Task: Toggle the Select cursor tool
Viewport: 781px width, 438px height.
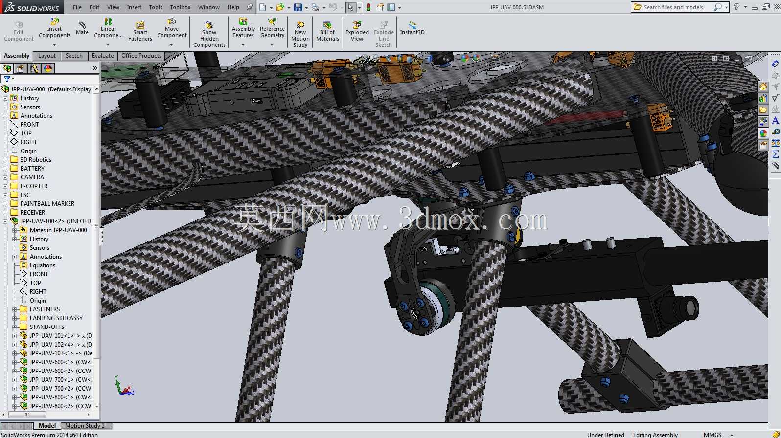Action: pyautogui.click(x=350, y=7)
